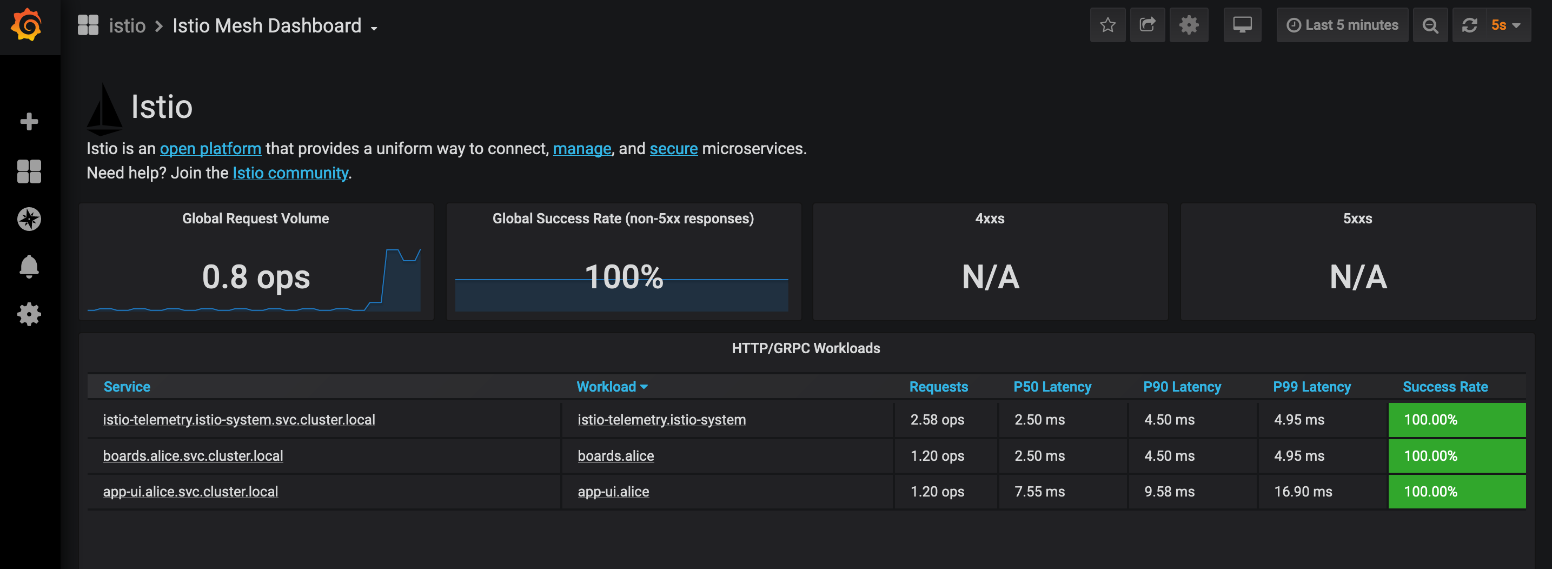Expand the Istio Mesh Dashboard title dropdown
This screenshot has width=1552, height=569.
point(275,26)
